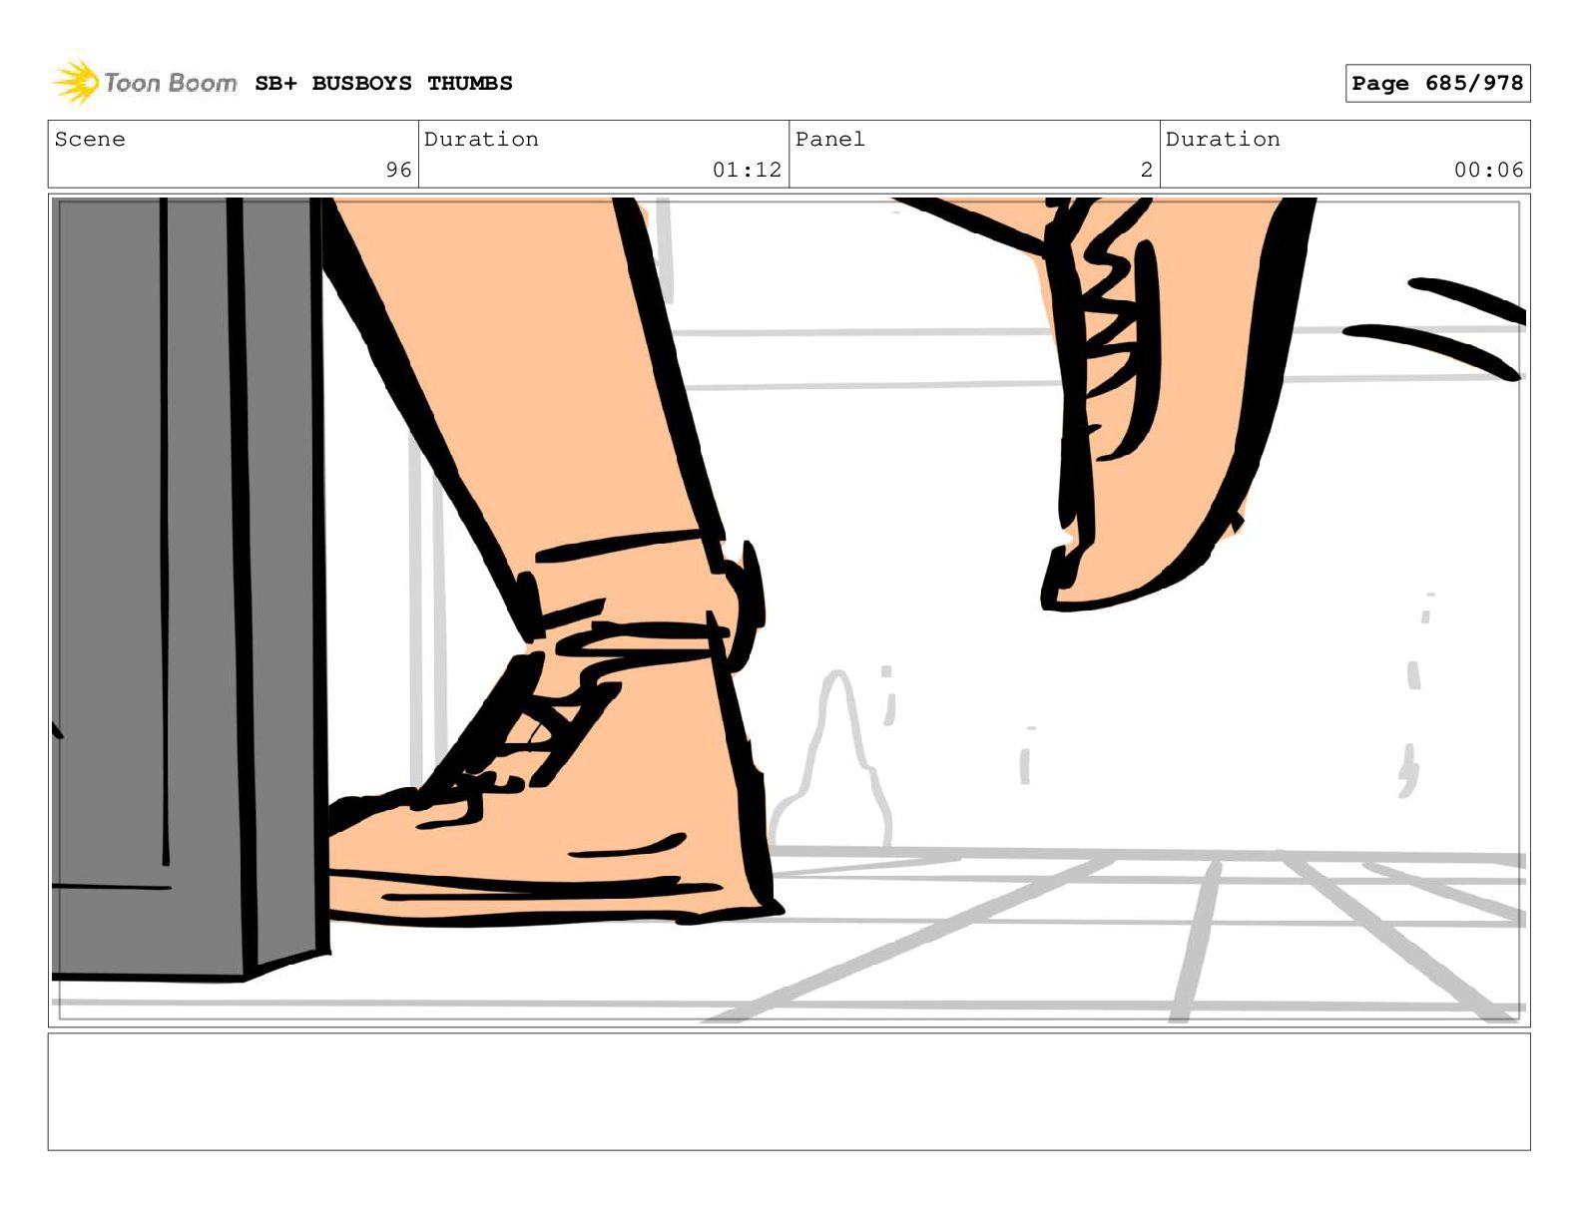
Task: Click the scene duration '01:12'
Action: coord(747,170)
